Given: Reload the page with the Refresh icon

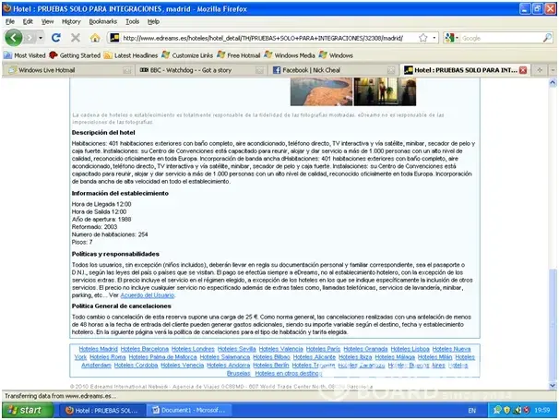Looking at the screenshot, I should click(x=56, y=38).
